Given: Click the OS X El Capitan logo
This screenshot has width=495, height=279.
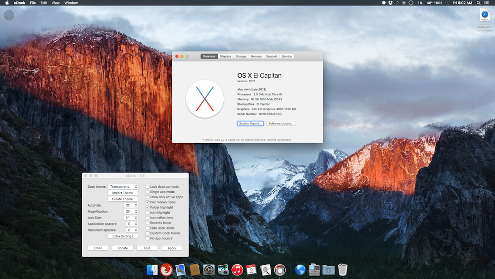Looking at the screenshot, I should 205,99.
